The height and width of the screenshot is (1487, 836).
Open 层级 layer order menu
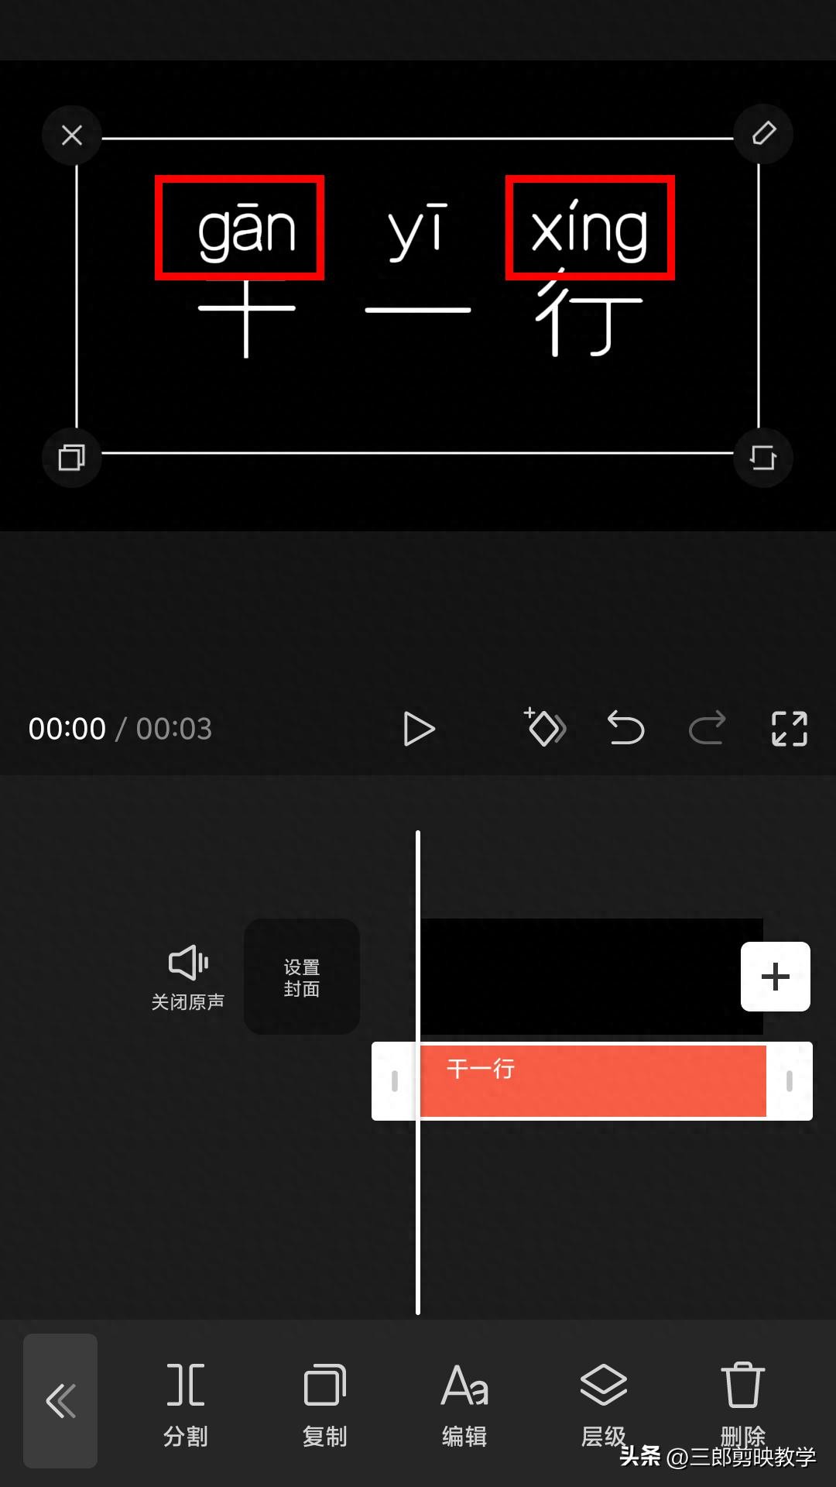coord(604,1405)
